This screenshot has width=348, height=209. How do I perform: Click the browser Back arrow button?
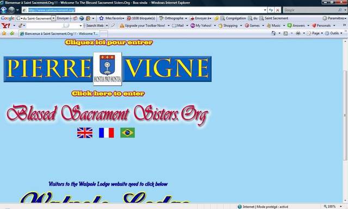click(4, 10)
